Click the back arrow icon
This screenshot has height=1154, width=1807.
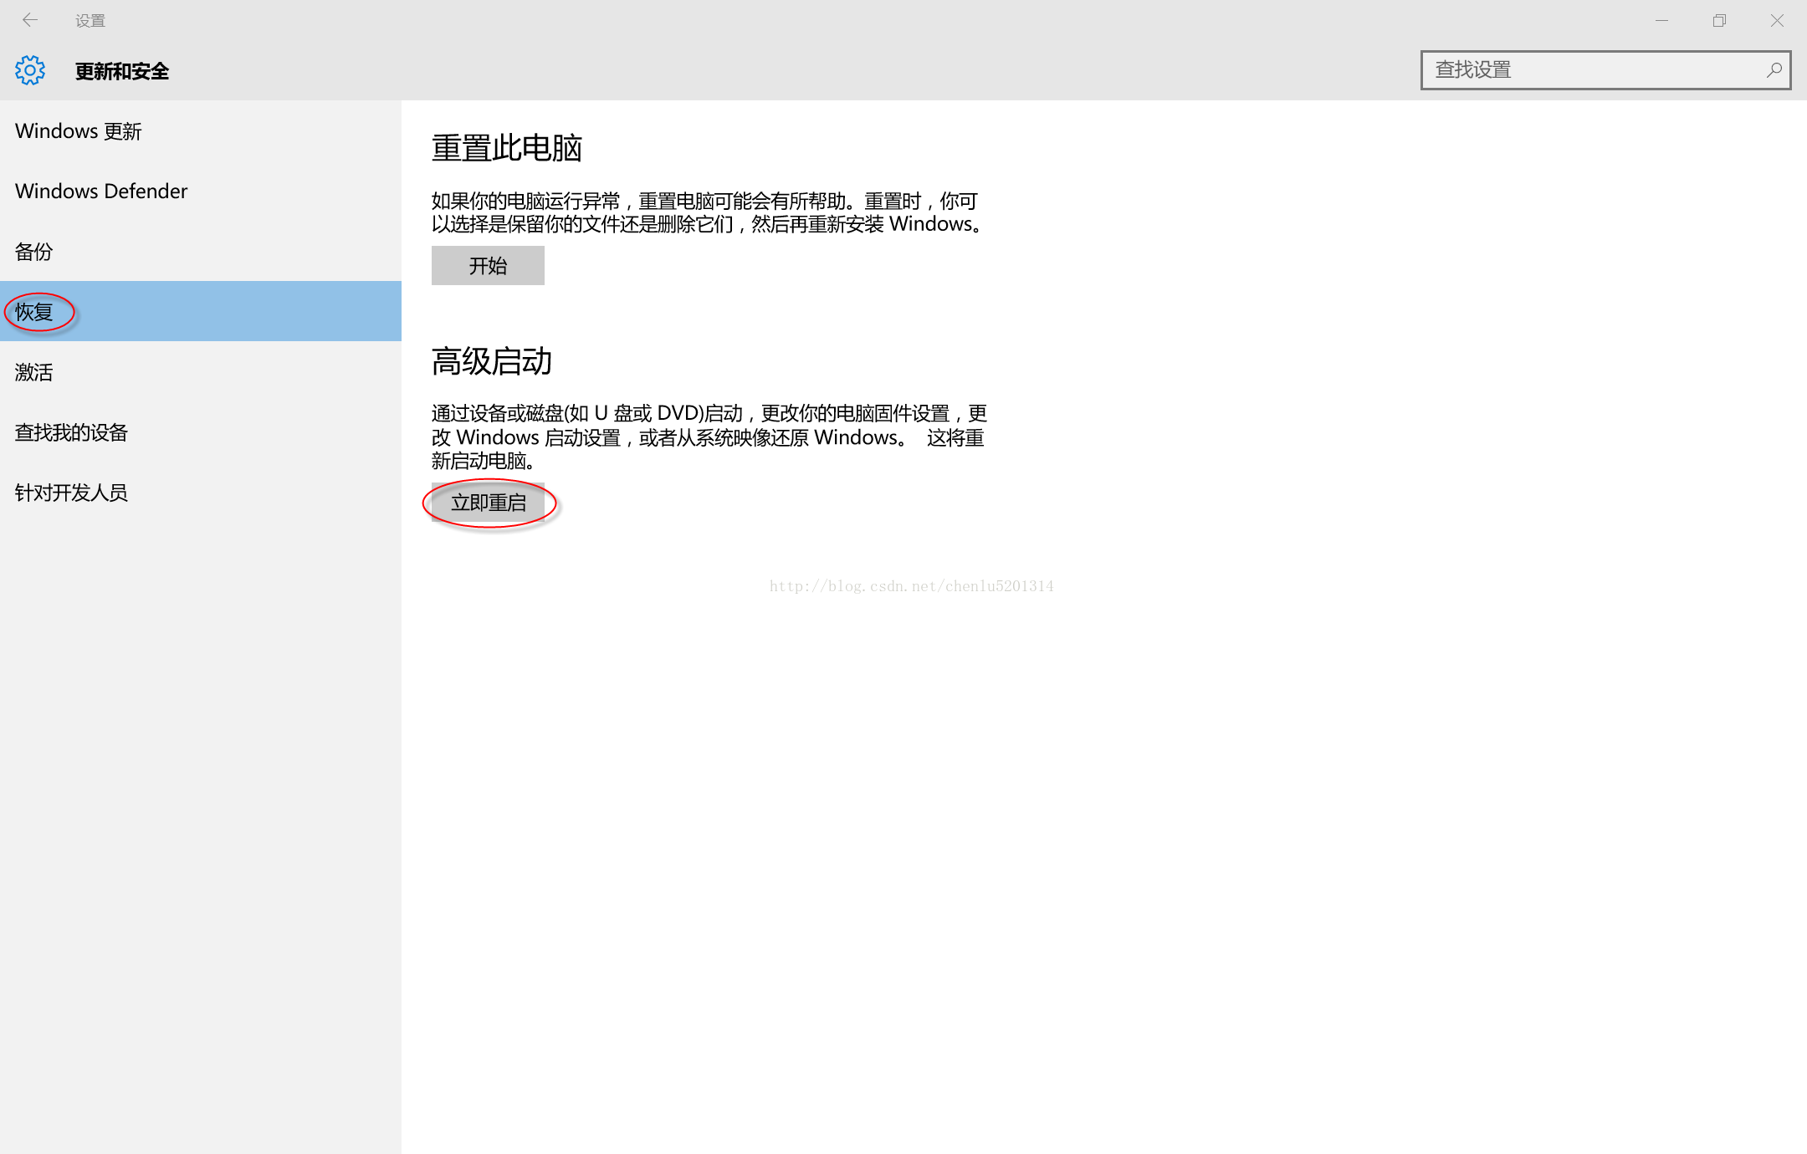coord(30,20)
